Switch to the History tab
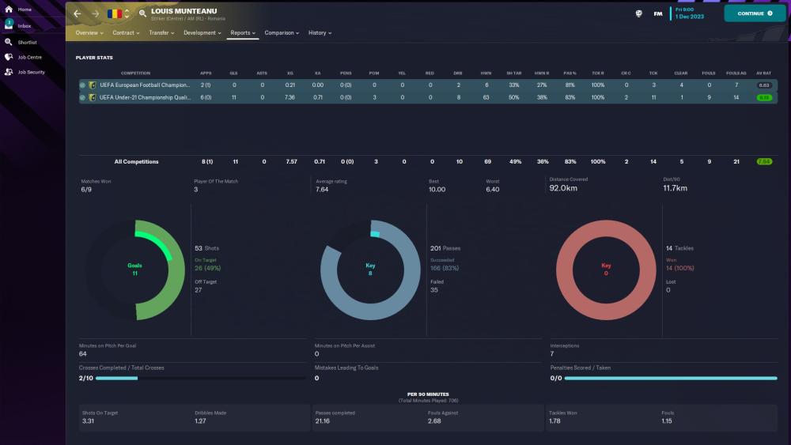The height and width of the screenshot is (445, 791). point(320,33)
